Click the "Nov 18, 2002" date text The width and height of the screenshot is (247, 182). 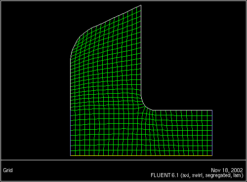tap(227, 170)
